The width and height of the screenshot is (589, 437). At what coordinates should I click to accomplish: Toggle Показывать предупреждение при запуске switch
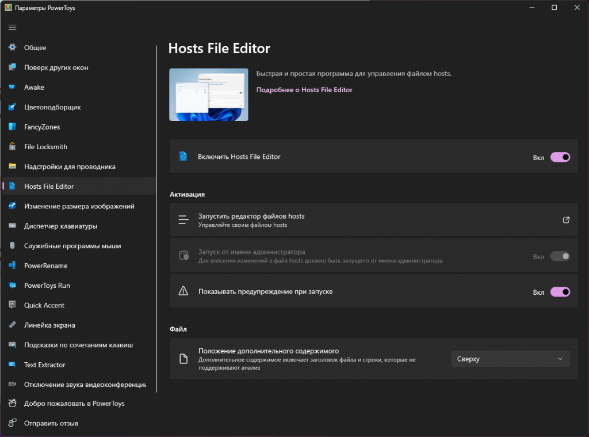tap(560, 292)
